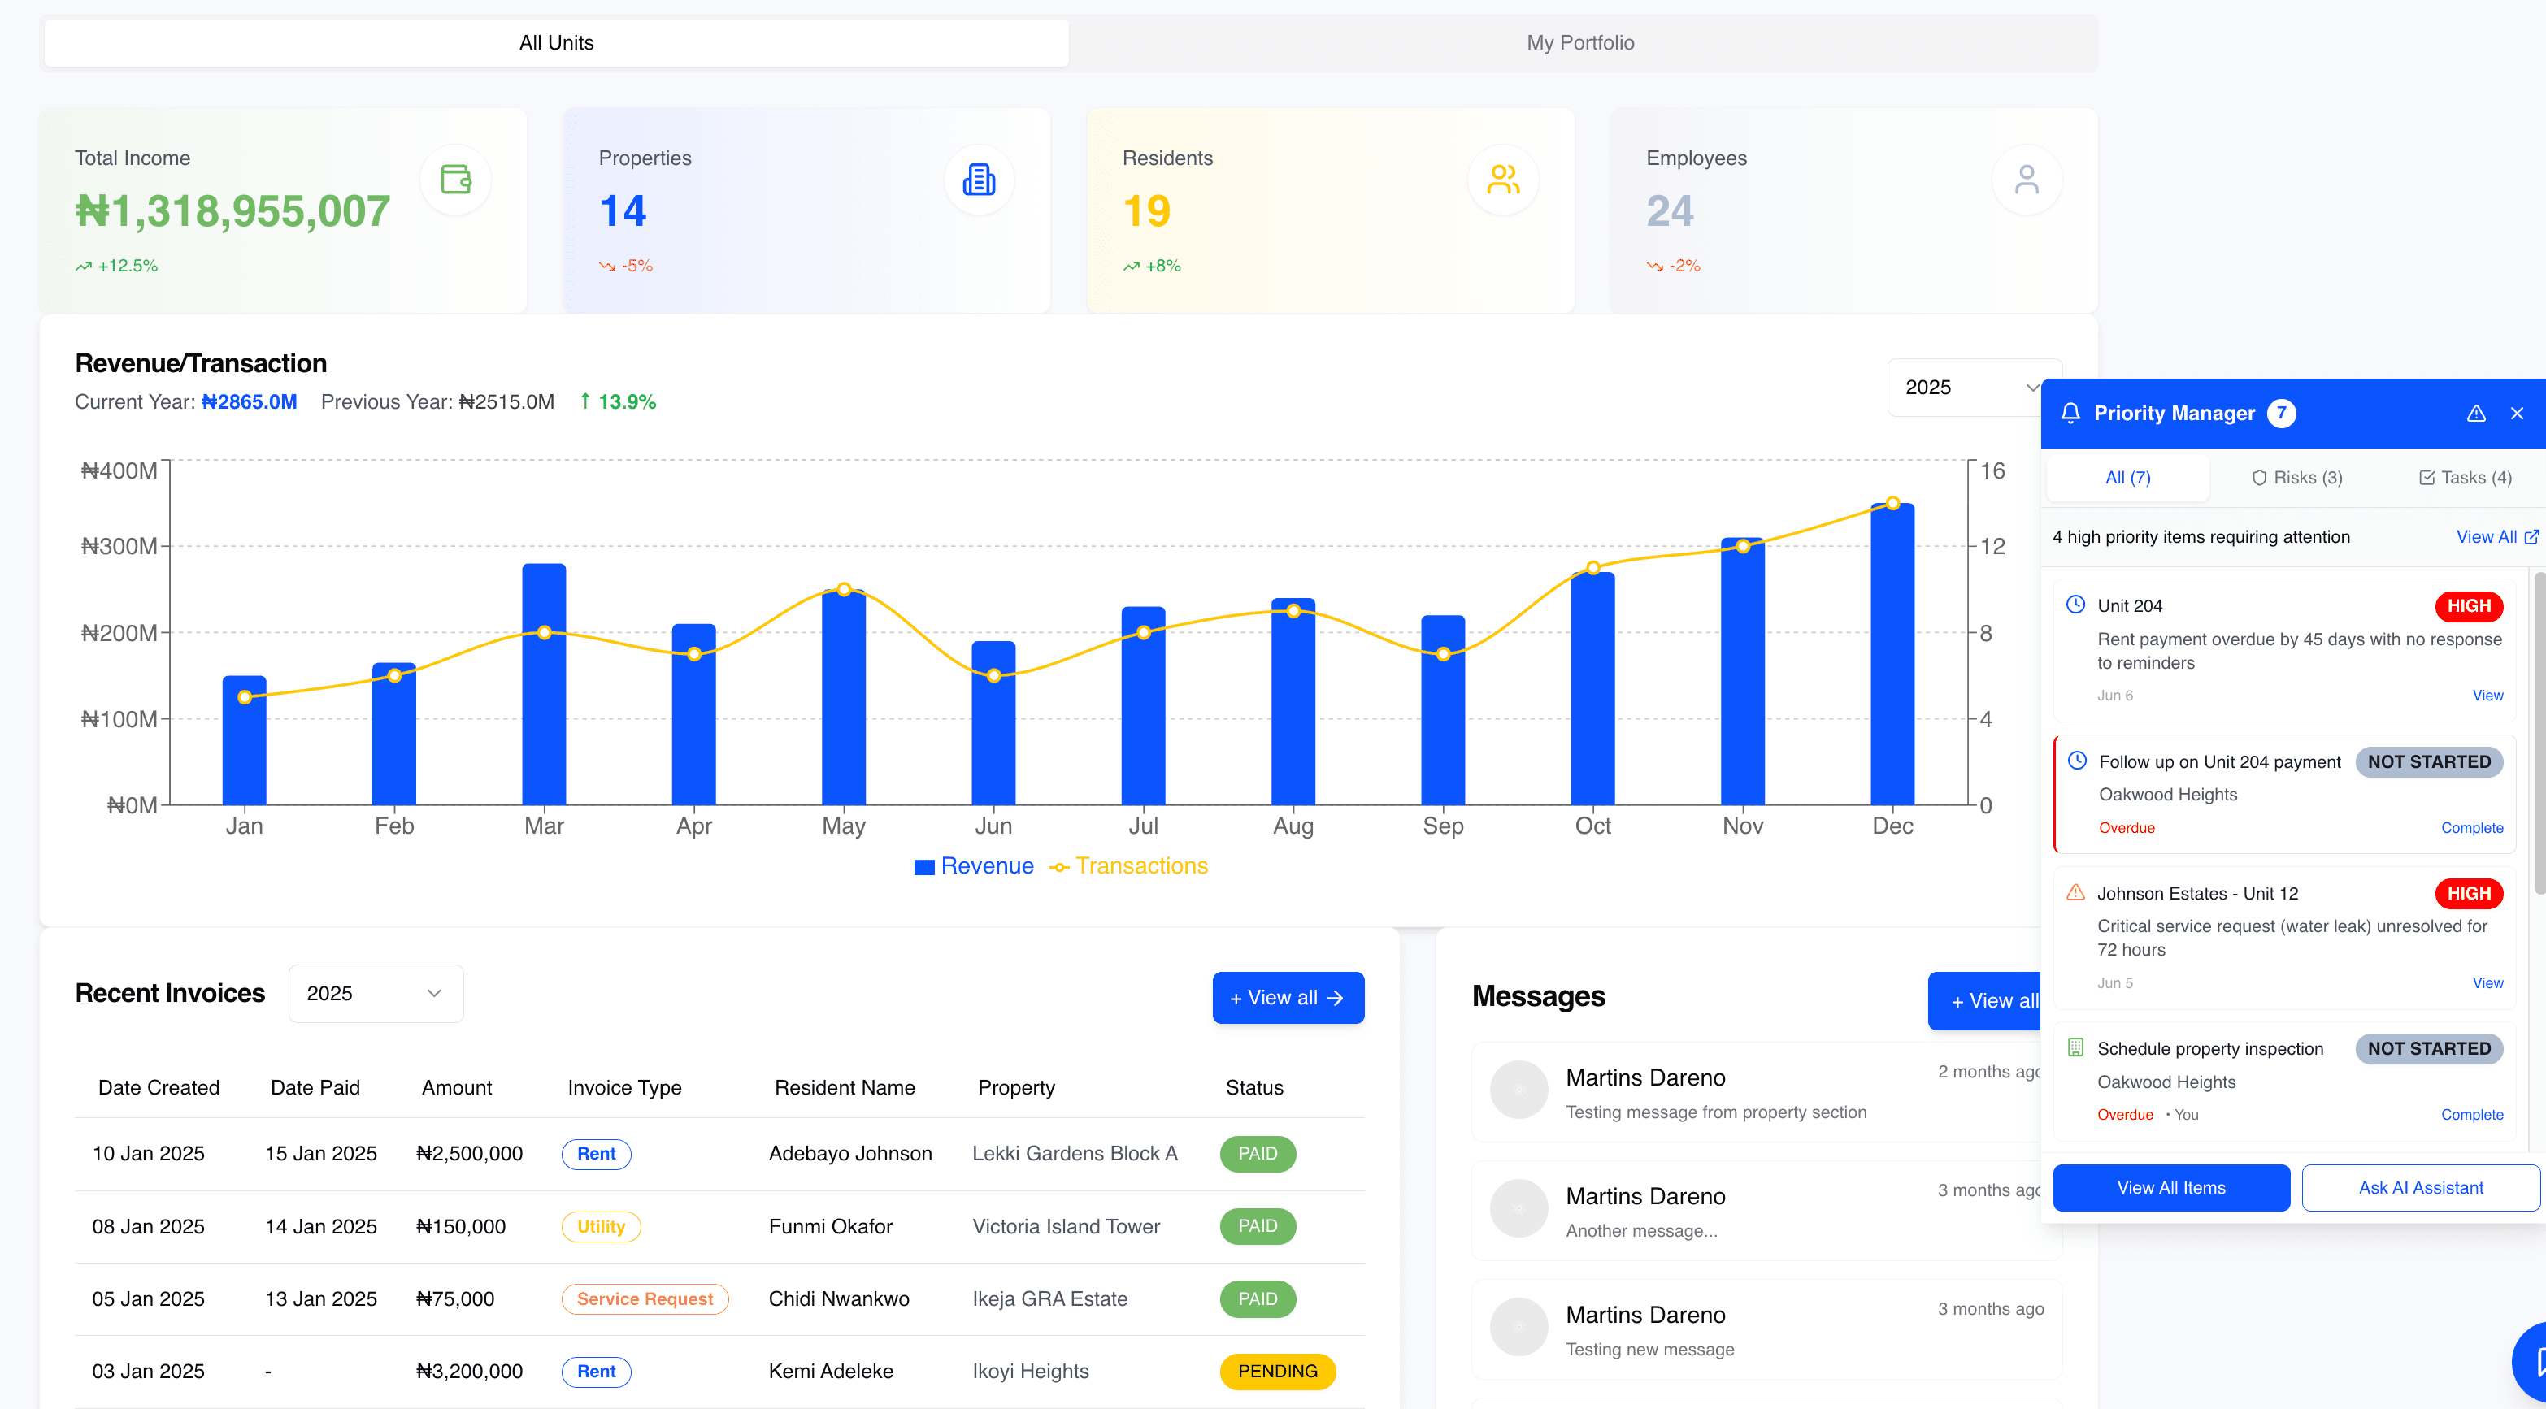The height and width of the screenshot is (1409, 2546).
Task: Toggle the Revenue series in the chart legend
Action: point(974,865)
